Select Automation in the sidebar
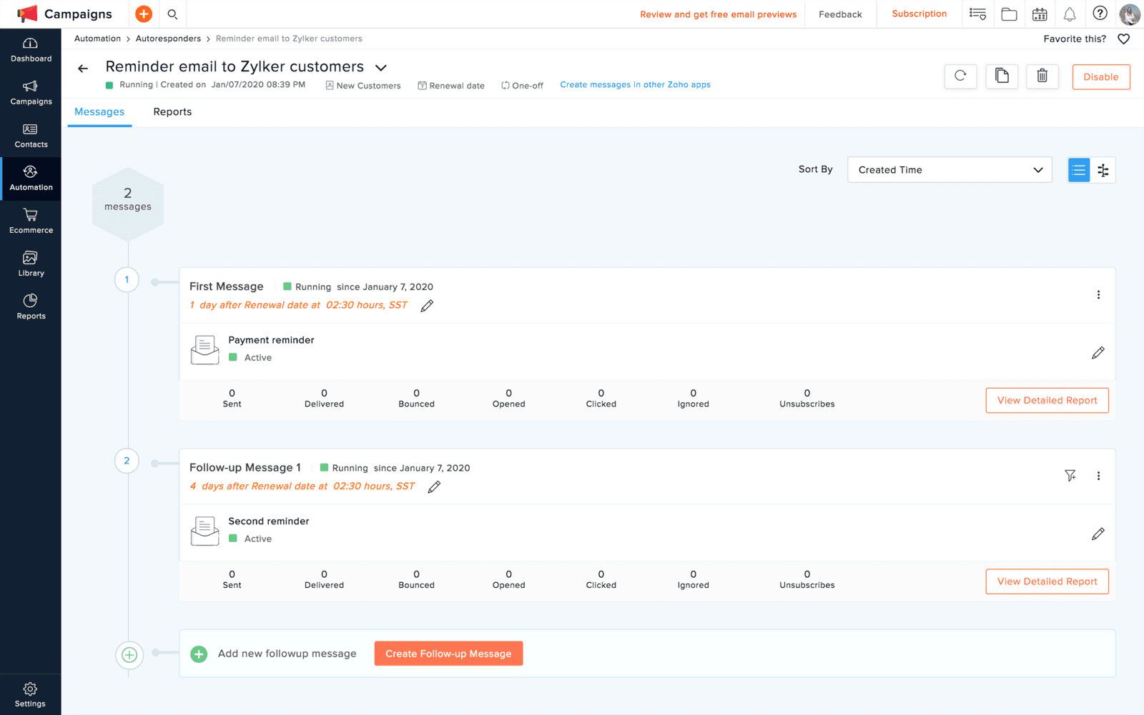Screen dimensions: 1144x715 click(31, 179)
